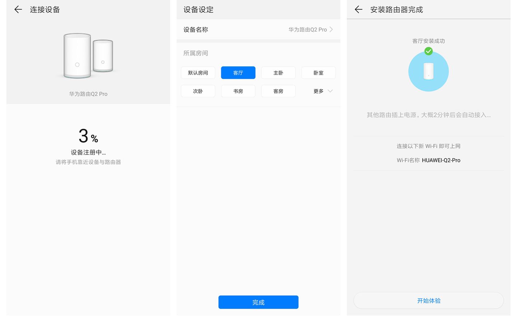
Task: Tap the 设备设定 title
Action: [x=199, y=10]
